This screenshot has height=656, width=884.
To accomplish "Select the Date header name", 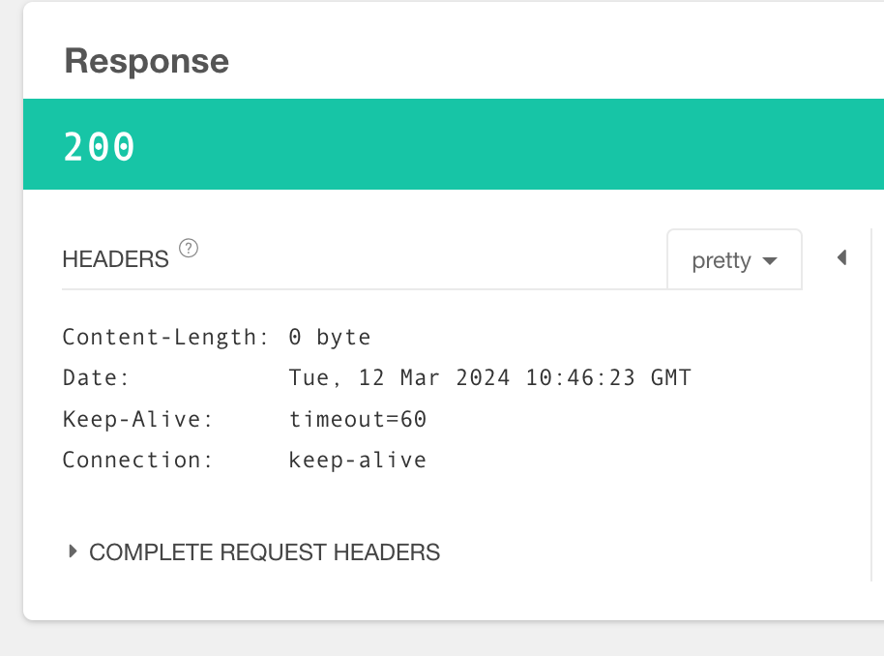I will (96, 377).
